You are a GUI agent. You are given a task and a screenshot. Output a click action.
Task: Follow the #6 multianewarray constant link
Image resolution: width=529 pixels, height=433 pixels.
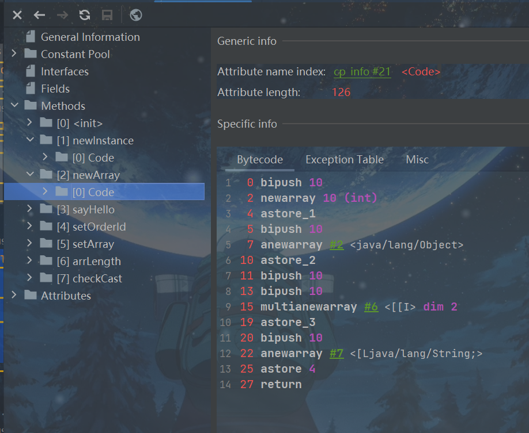coord(371,307)
